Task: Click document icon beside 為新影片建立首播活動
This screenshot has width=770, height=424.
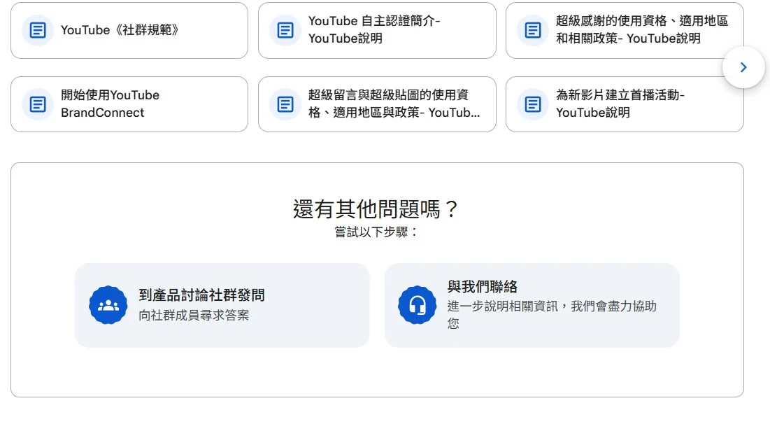Action: [533, 104]
